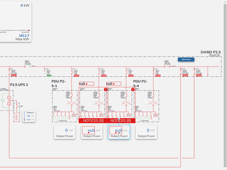Select PDU P2-5-4 Output Power 0 kW card

coord(146,132)
